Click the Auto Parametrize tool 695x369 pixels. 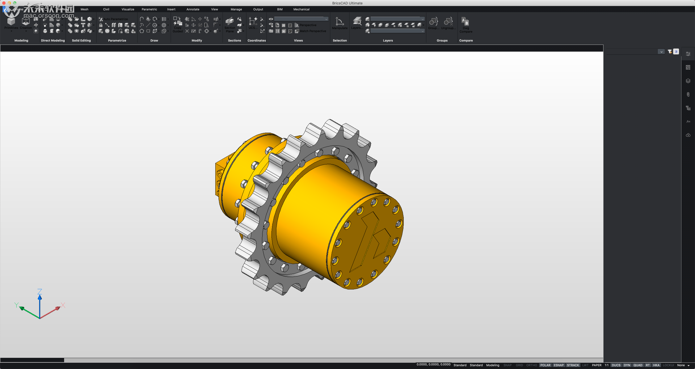pyautogui.click(x=114, y=19)
